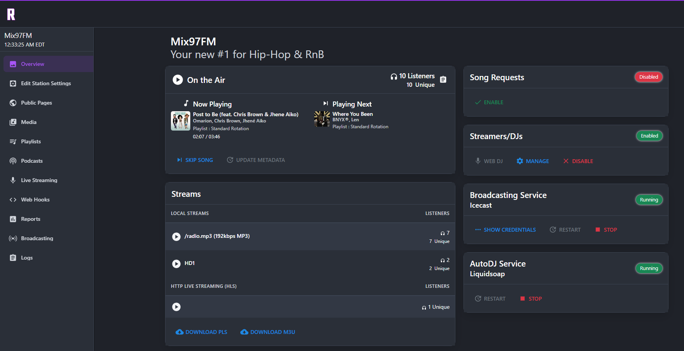This screenshot has width=684, height=351.
Task: Disable Streamers/DJs
Action: (x=578, y=161)
